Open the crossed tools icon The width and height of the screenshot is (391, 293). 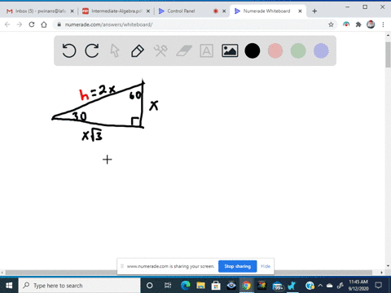pyautogui.click(x=160, y=50)
